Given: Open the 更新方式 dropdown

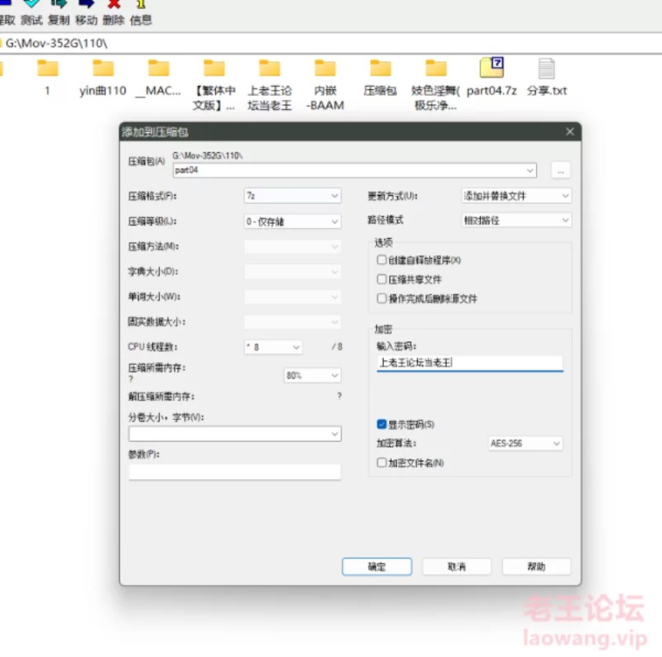Looking at the screenshot, I should pyautogui.click(x=516, y=196).
